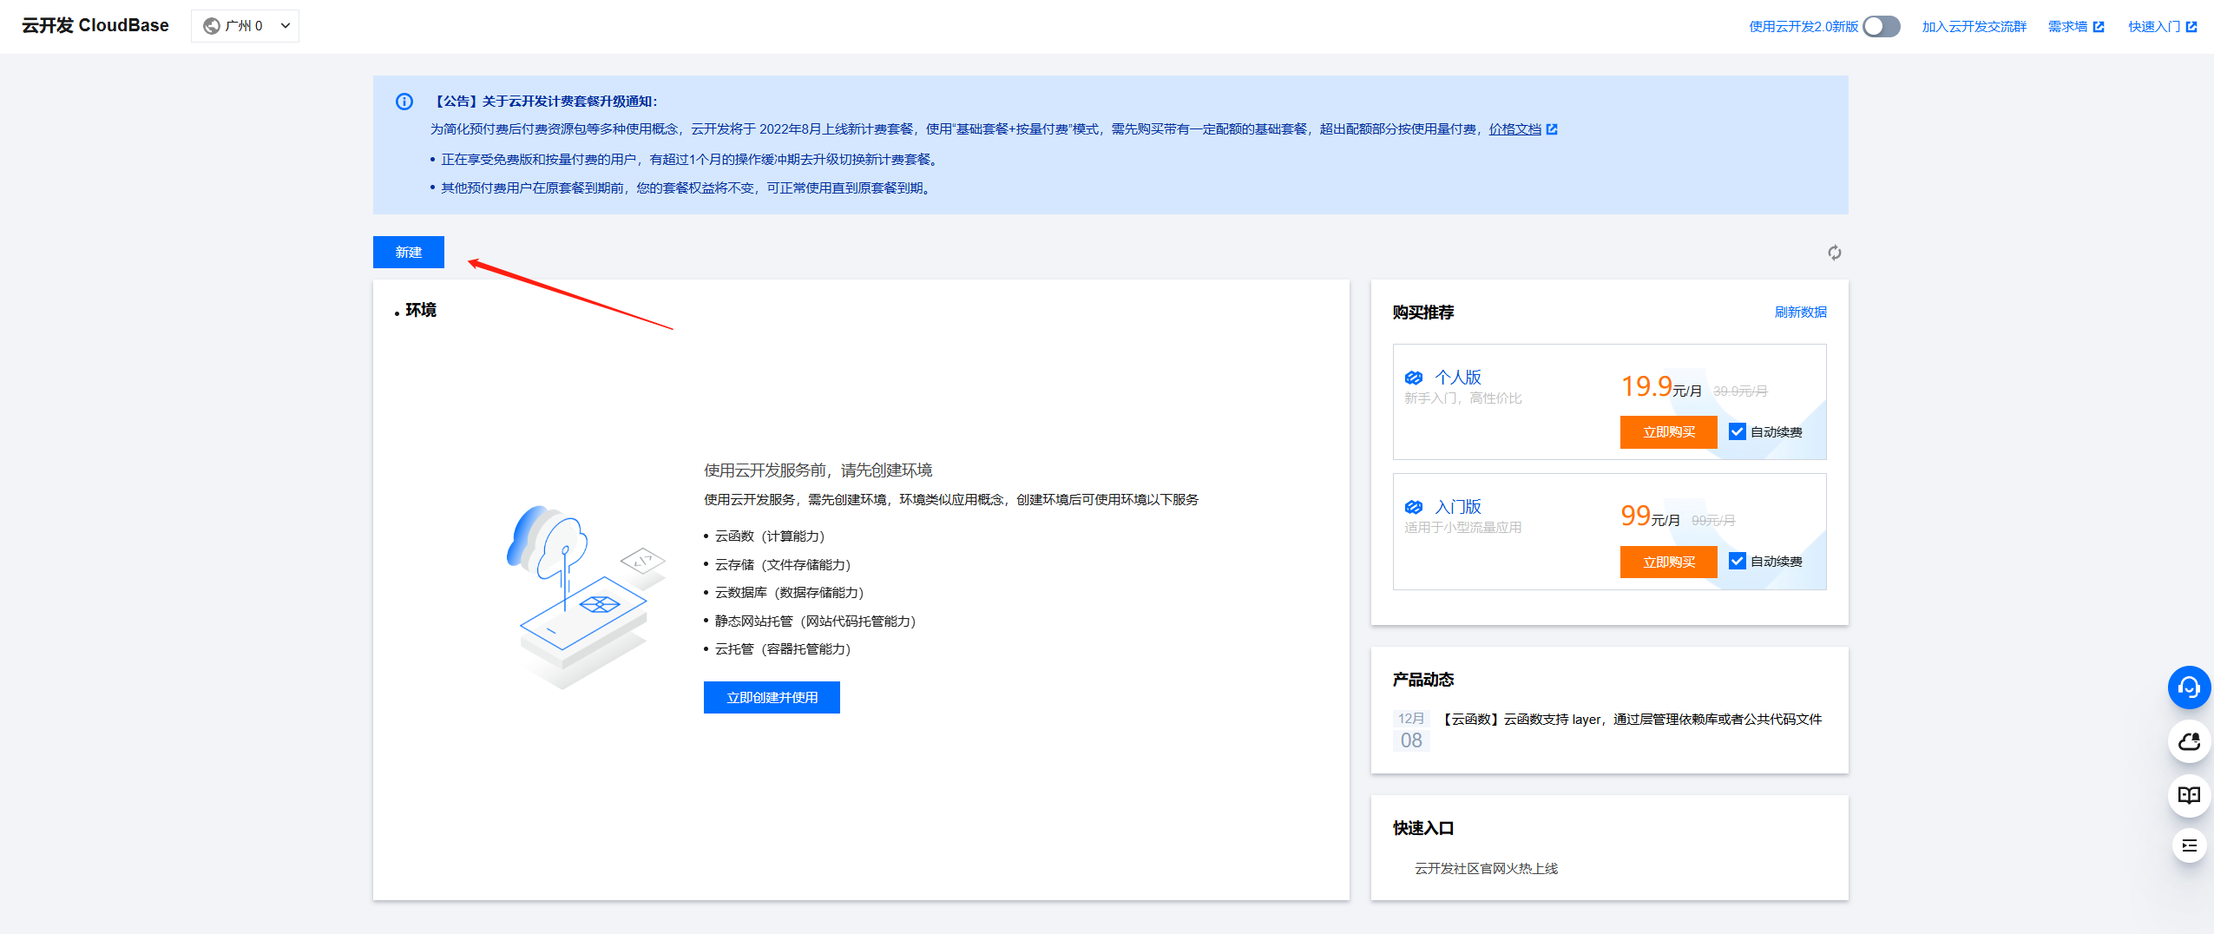This screenshot has height=934, width=2214.
Task: Click the 个人版 plan logo icon
Action: tap(1414, 378)
